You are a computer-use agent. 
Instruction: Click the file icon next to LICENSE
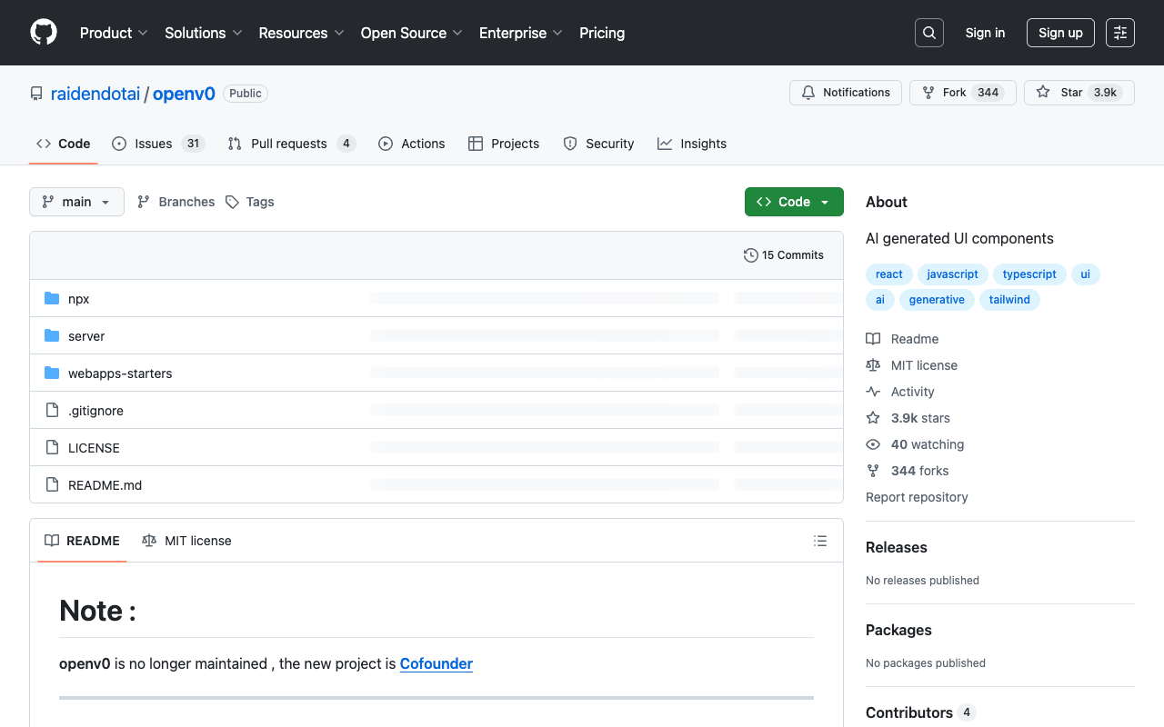point(52,447)
